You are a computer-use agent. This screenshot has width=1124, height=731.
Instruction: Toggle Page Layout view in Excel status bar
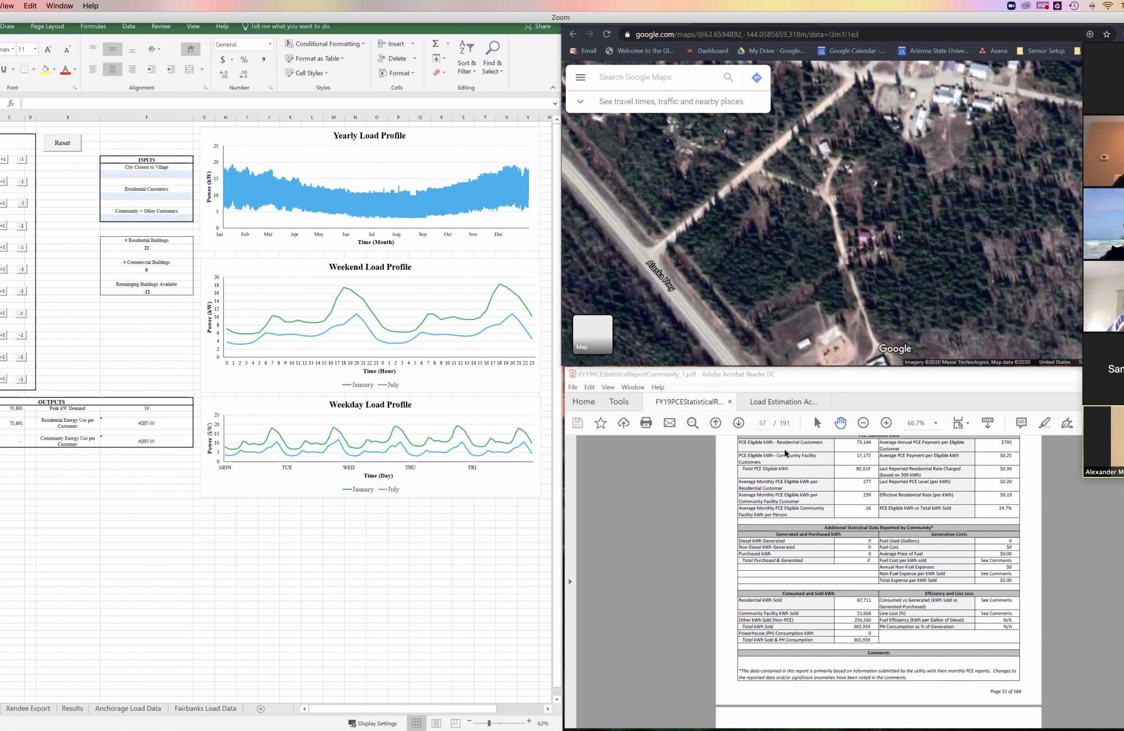click(436, 723)
